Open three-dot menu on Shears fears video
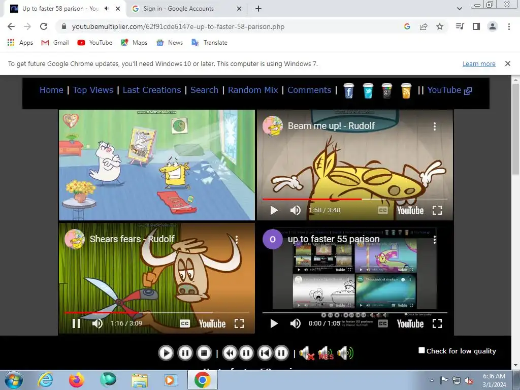This screenshot has width=520, height=390. [x=237, y=240]
